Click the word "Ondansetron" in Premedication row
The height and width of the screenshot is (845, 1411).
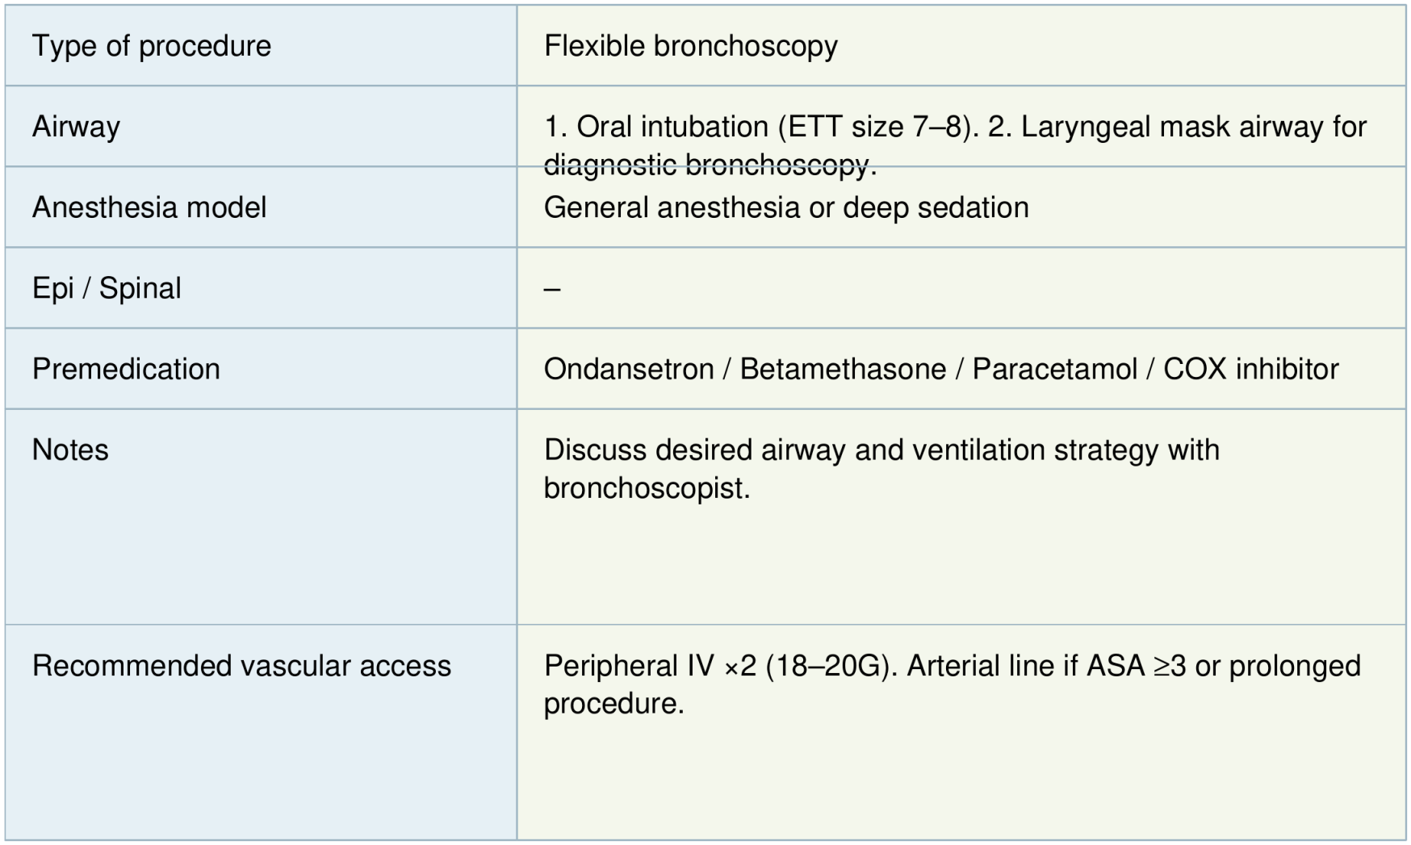[628, 369]
